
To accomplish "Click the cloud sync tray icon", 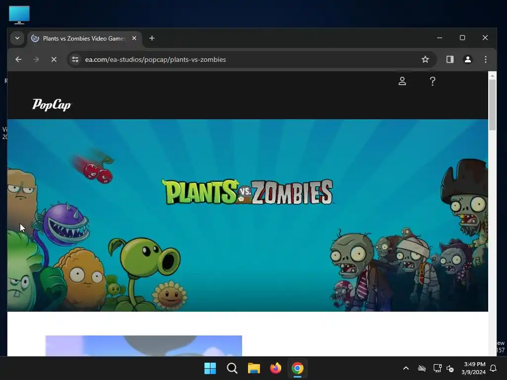I will coord(422,368).
